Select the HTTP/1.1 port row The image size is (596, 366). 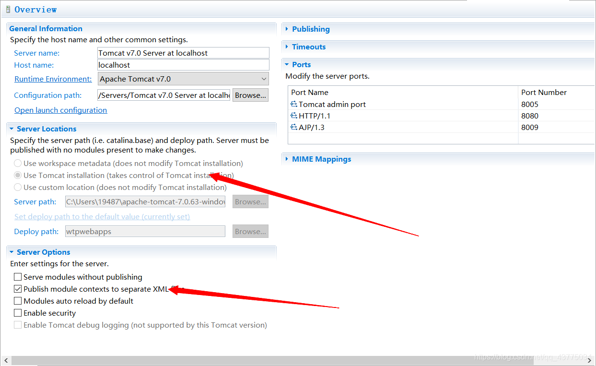[x=441, y=116]
